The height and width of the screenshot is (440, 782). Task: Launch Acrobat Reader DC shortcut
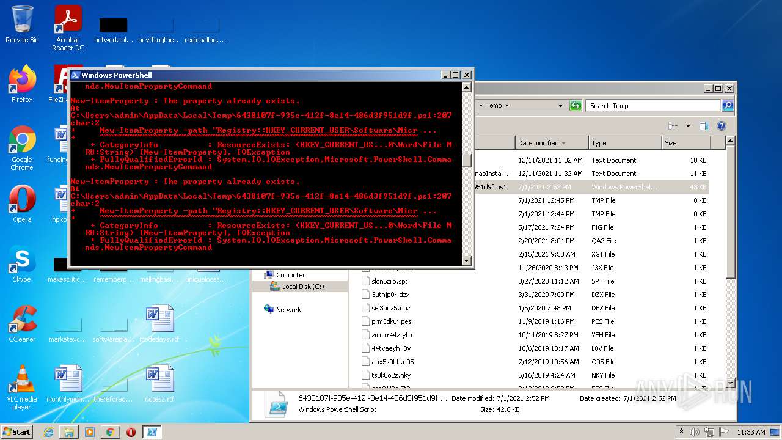click(68, 28)
